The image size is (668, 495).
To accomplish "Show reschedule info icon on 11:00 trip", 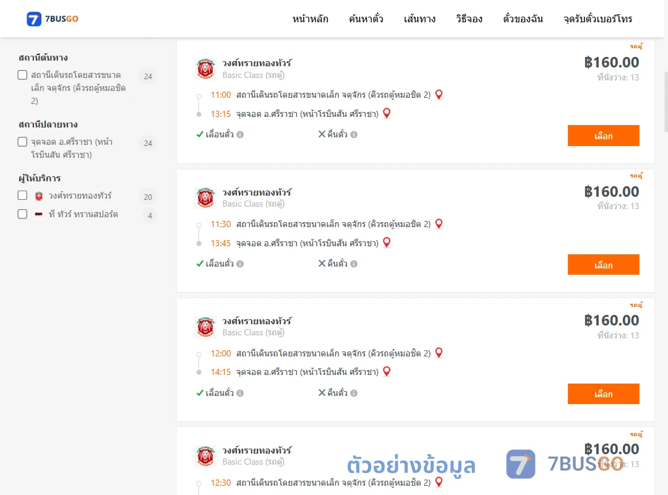I will click(240, 135).
